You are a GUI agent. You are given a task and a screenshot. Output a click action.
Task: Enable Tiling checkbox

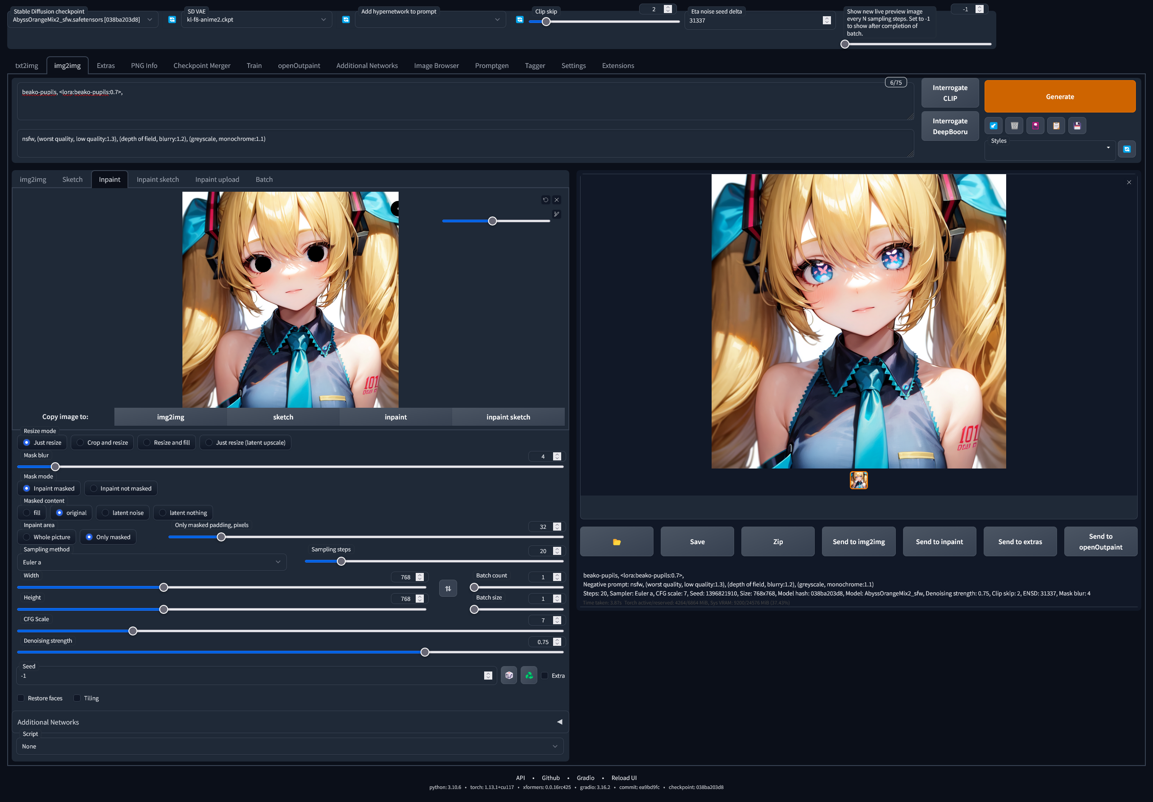coord(77,698)
